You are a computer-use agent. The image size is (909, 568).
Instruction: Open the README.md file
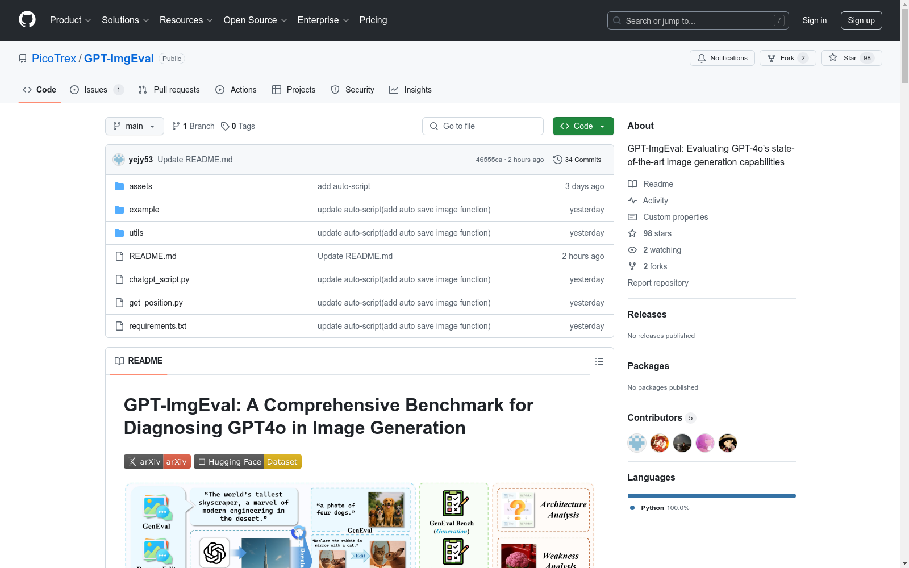coord(152,256)
